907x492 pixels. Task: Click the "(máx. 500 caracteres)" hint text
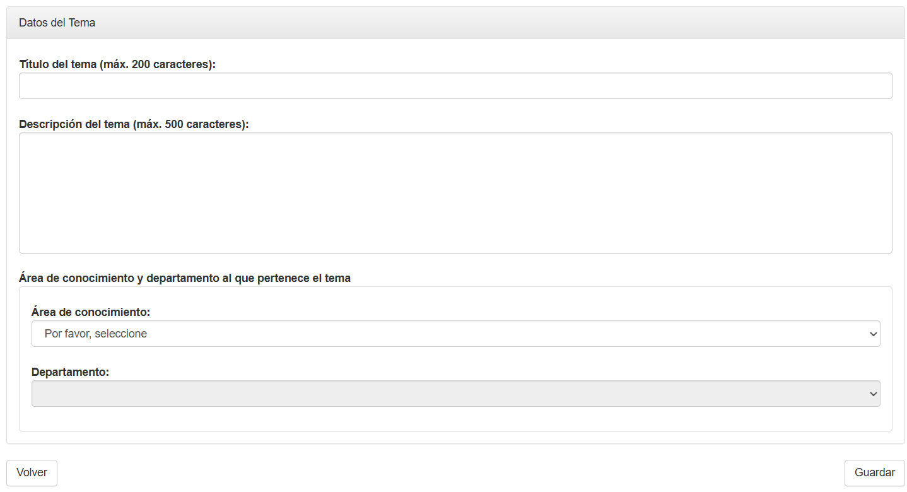191,124
